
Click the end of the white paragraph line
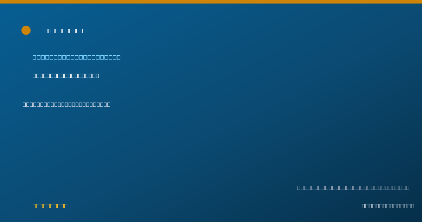click(x=109, y=104)
